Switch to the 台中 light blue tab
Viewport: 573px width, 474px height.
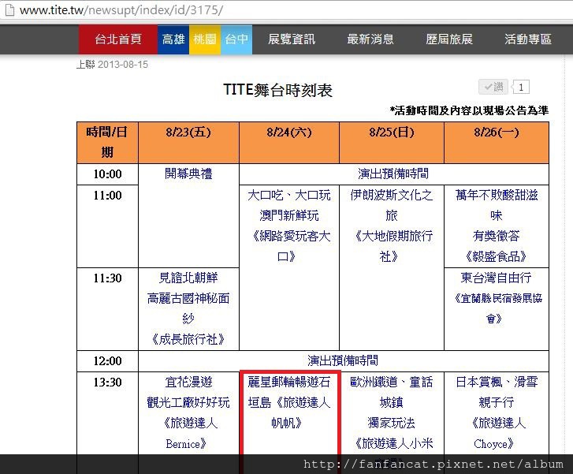click(x=236, y=39)
